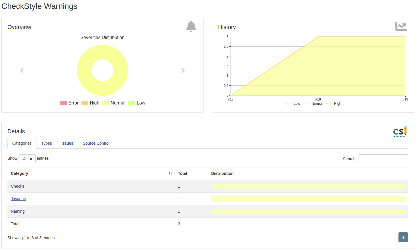Click the Naming distribution bar
This screenshot has height=252, width=417.
[x=308, y=211]
